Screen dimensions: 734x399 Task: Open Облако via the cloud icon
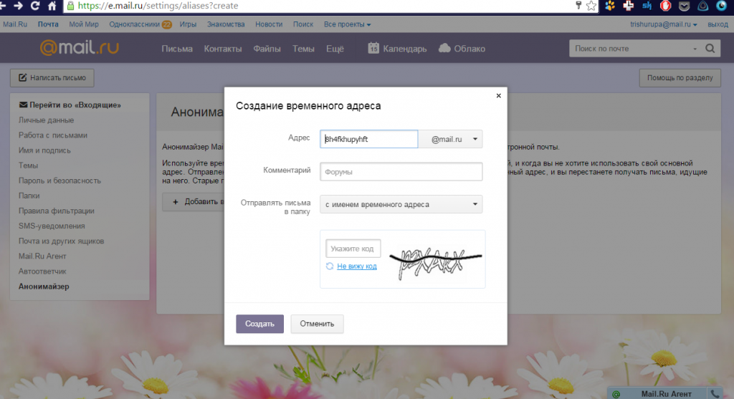point(444,49)
